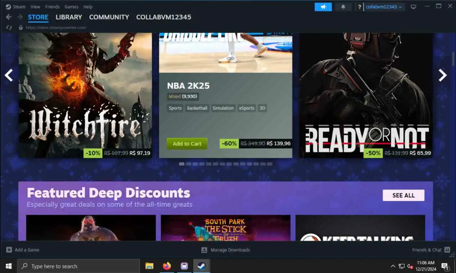456x273 pixels.
Task: Click the Steam taskbar icon
Action: point(202,266)
